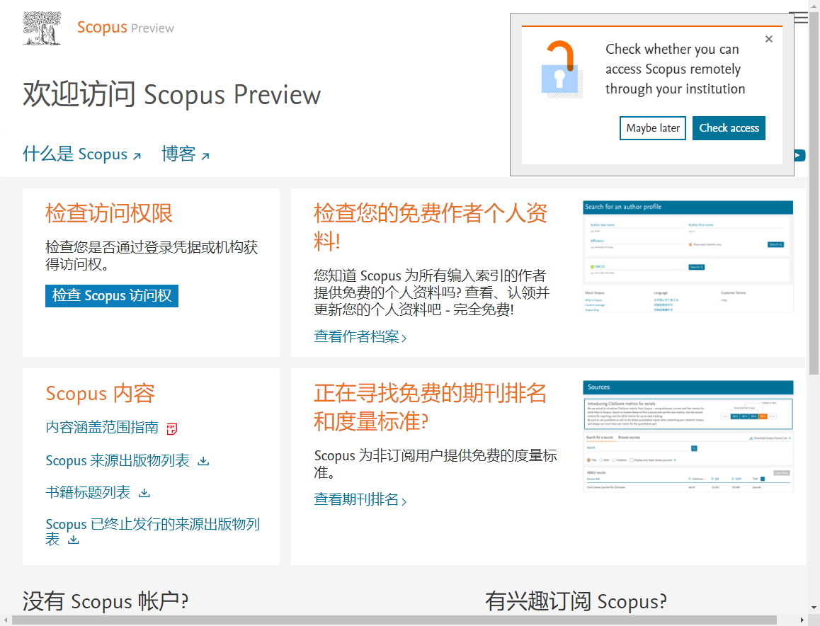Image resolution: width=820 pixels, height=626 pixels.
Task: Click 检查 Scopus 访问权 button
Action: 111,296
